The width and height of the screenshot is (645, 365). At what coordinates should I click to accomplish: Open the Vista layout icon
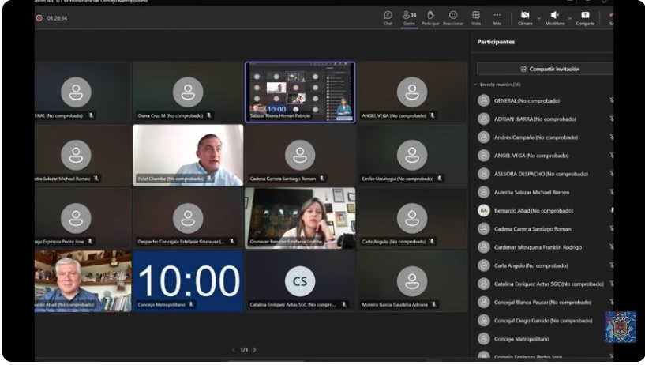click(476, 17)
